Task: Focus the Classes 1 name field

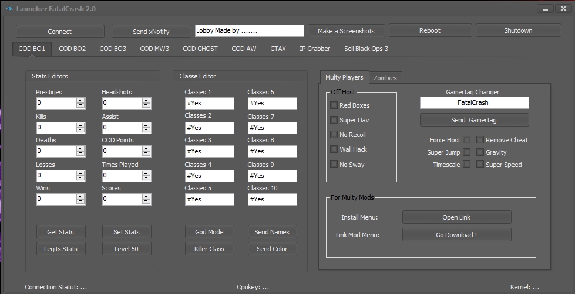Action: tap(210, 103)
